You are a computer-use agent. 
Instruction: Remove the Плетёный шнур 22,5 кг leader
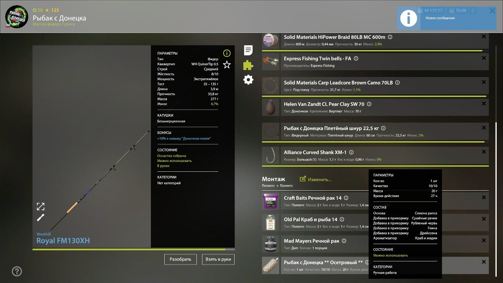click(x=484, y=128)
